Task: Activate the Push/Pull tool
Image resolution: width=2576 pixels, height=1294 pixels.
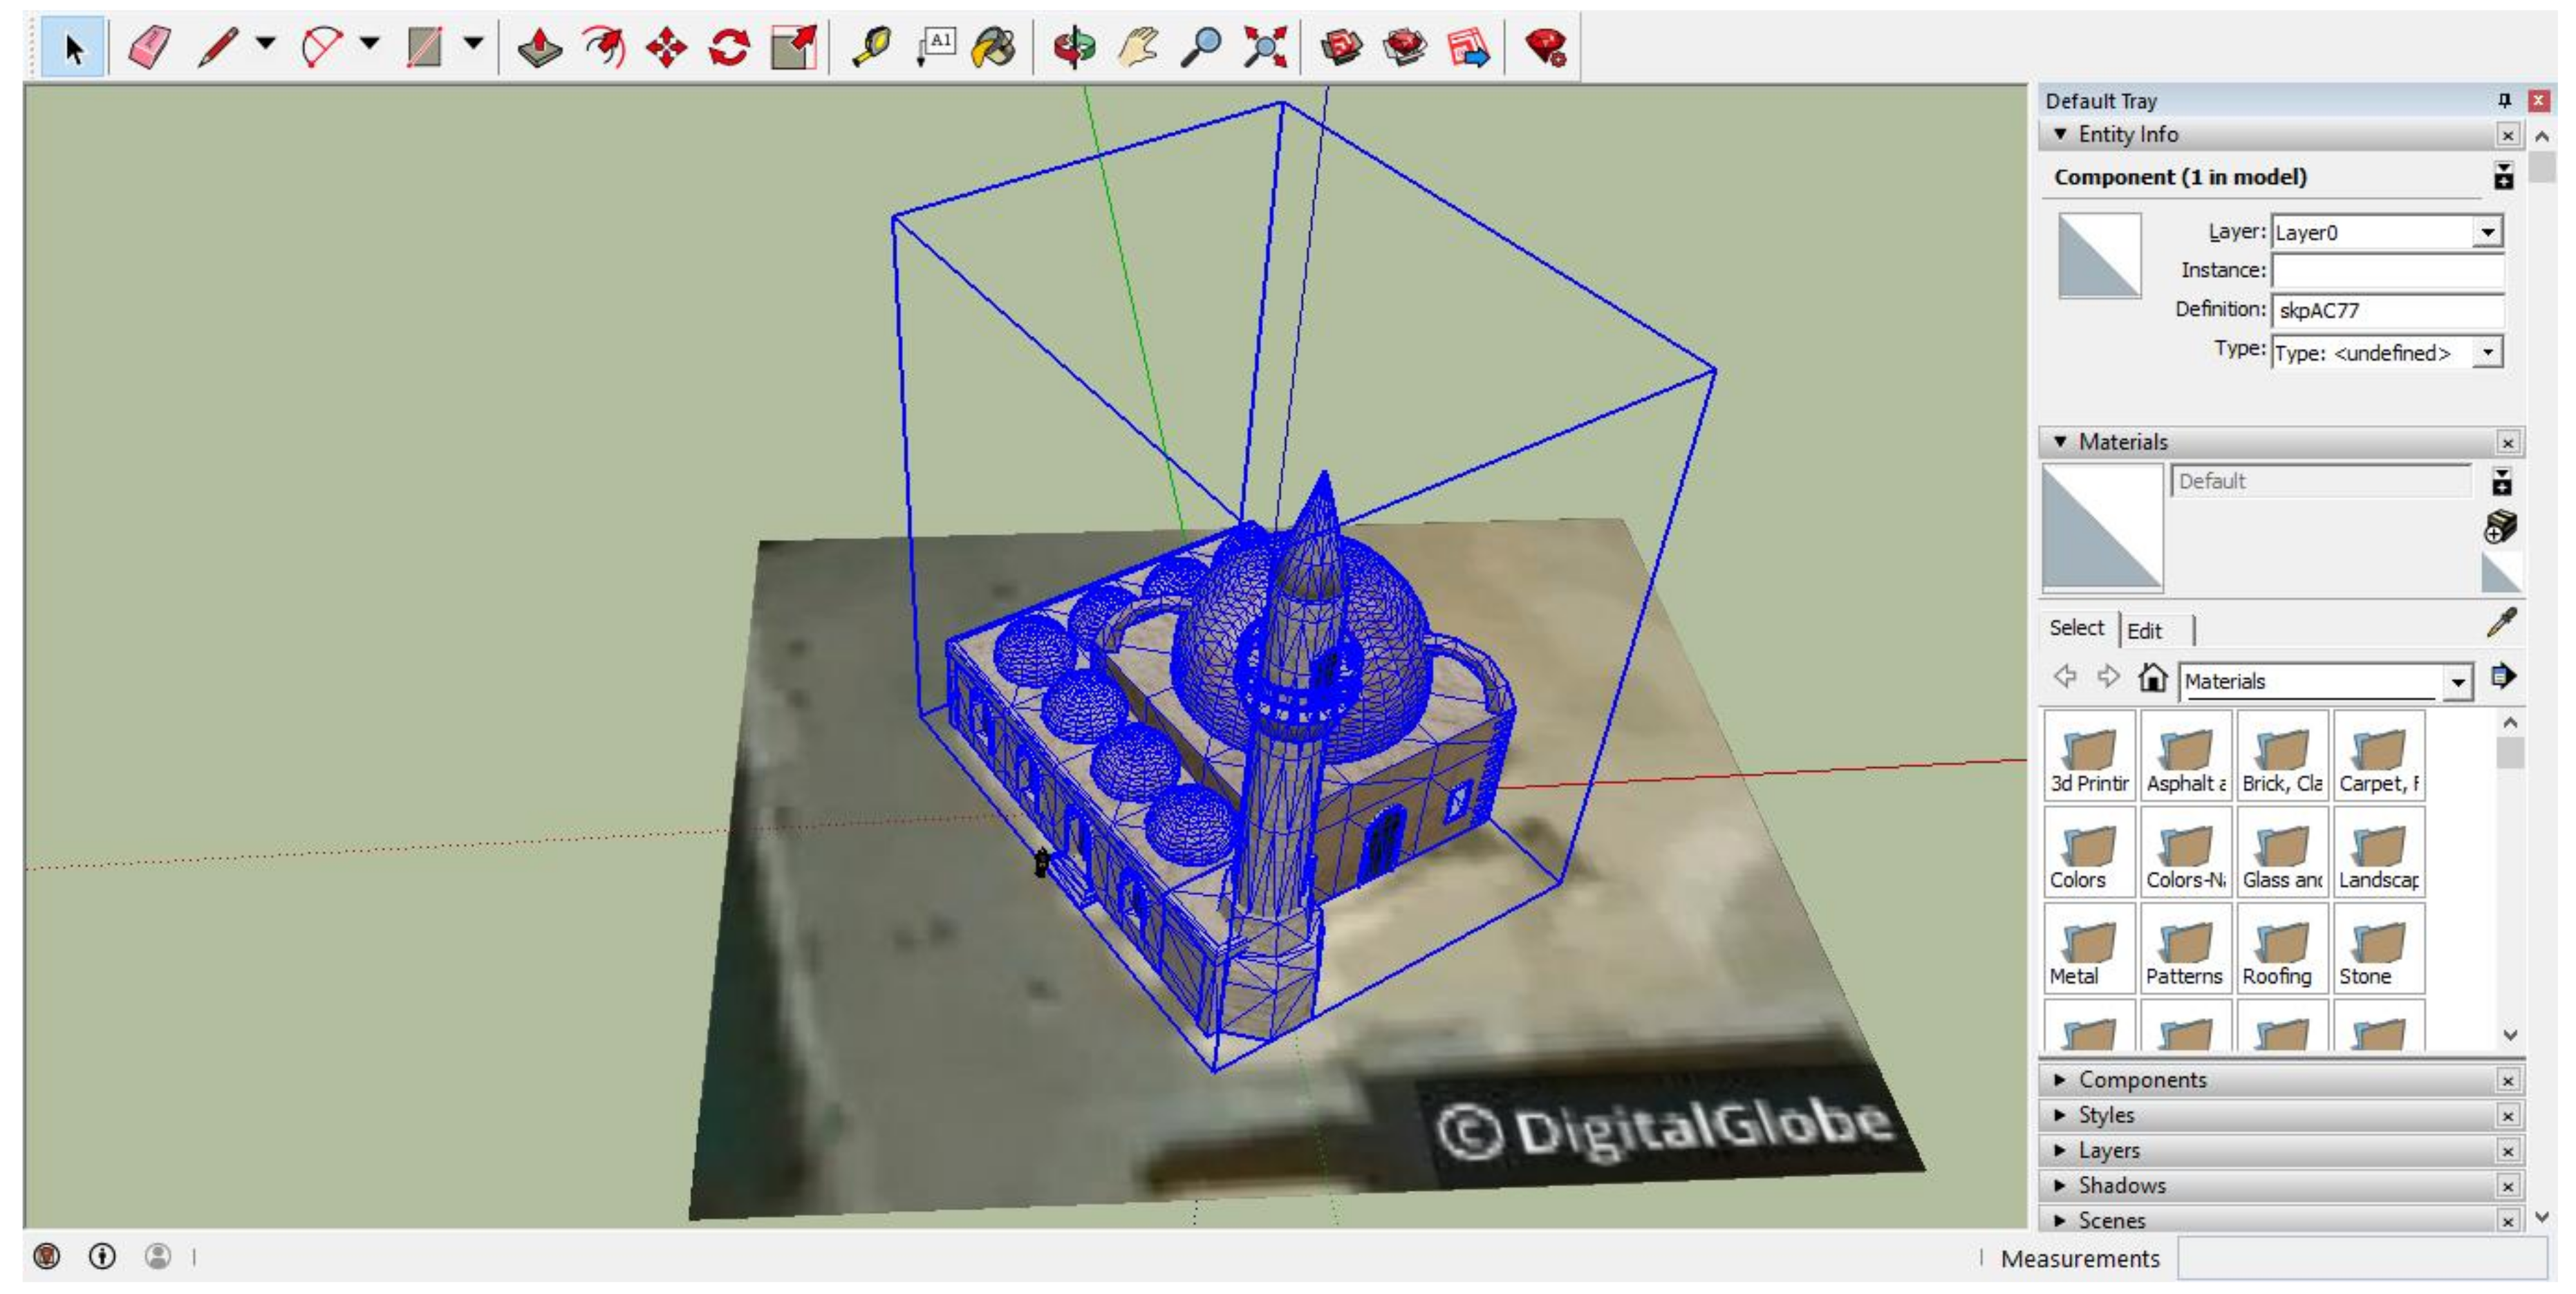Action: pyautogui.click(x=539, y=47)
